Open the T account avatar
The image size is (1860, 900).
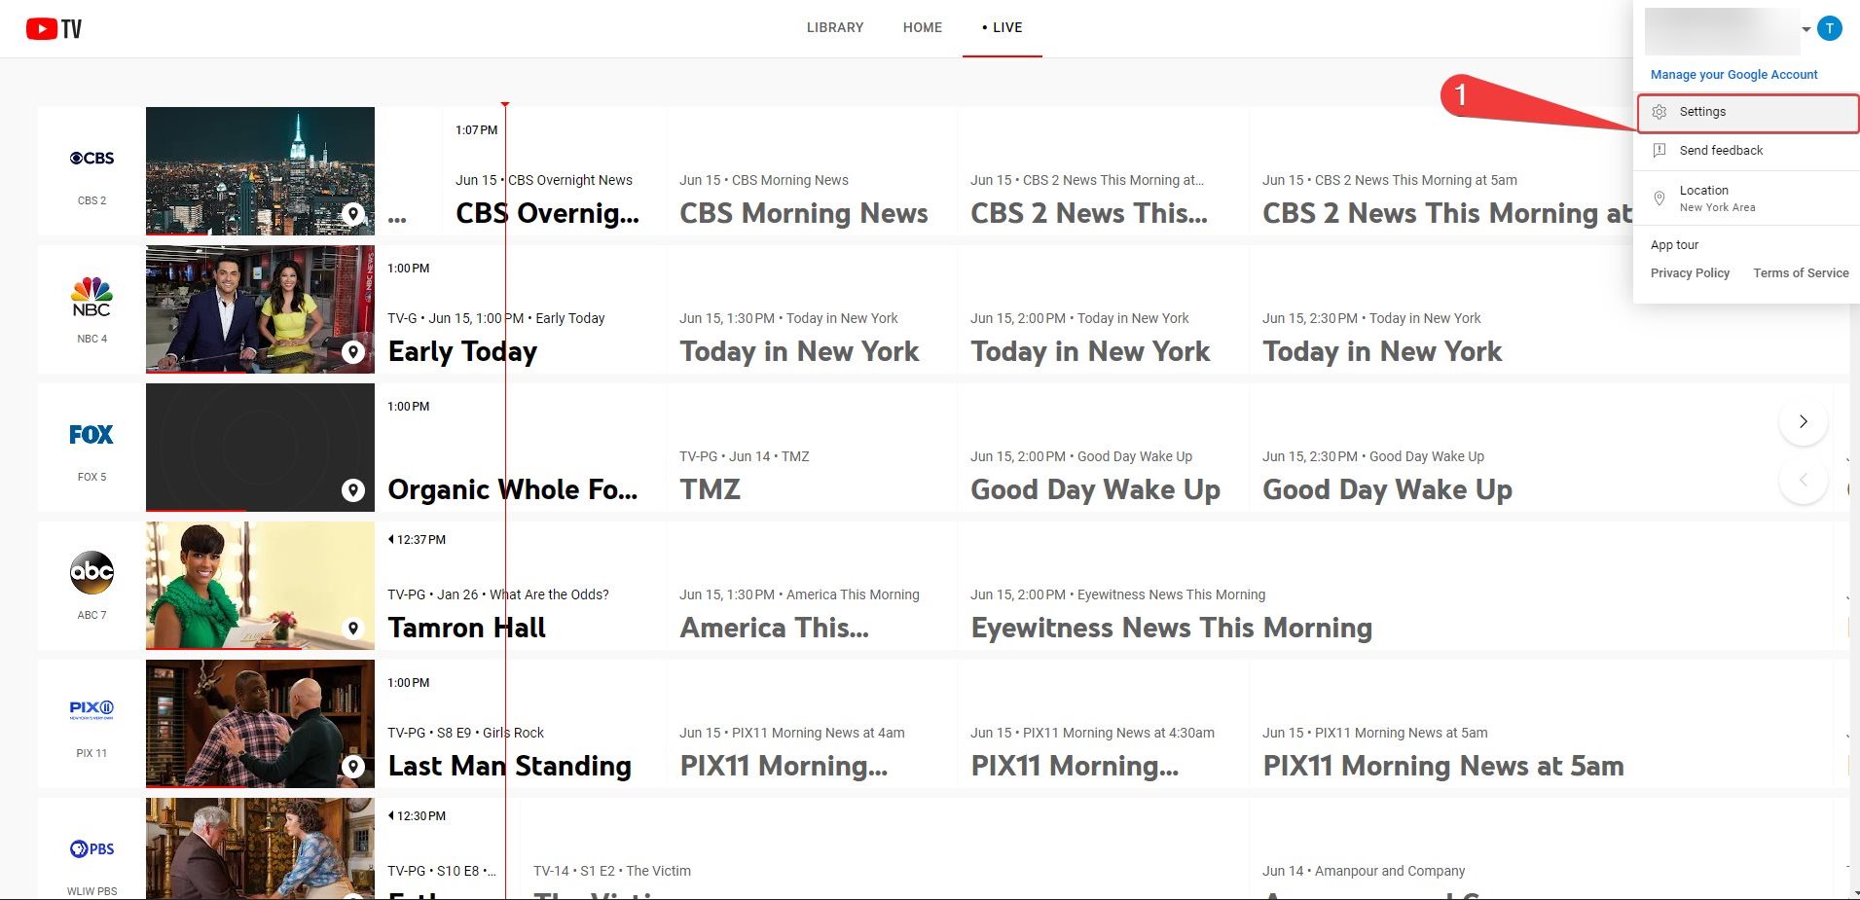coord(1830,27)
